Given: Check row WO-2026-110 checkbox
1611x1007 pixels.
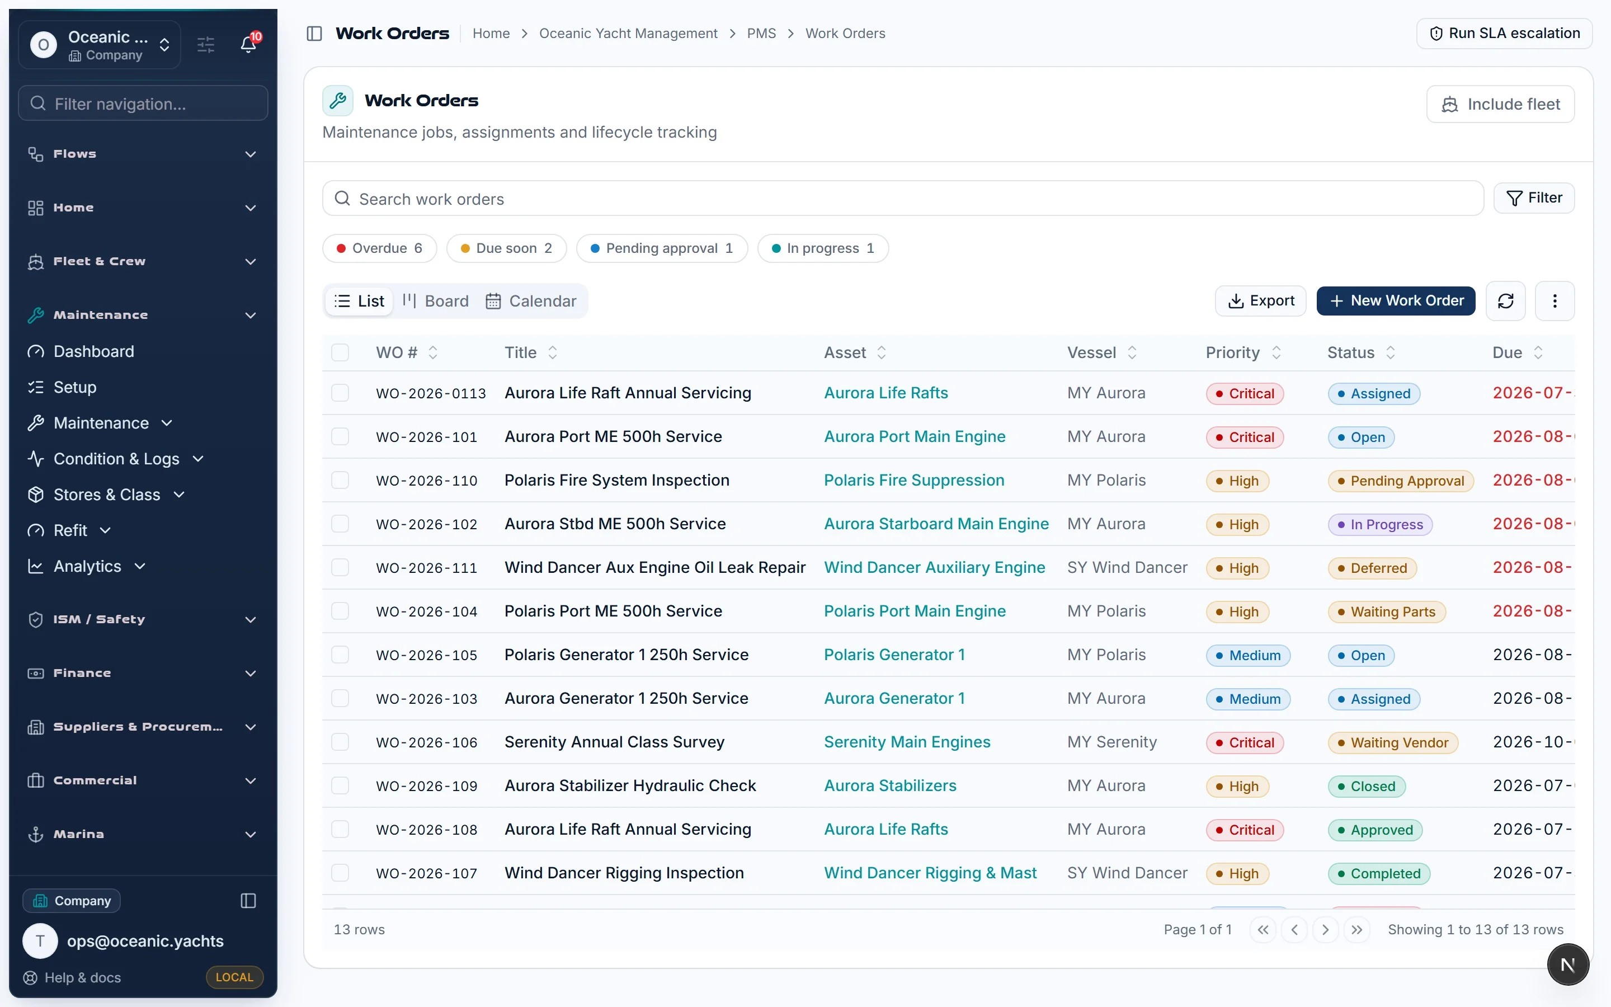Looking at the screenshot, I should tap(340, 480).
